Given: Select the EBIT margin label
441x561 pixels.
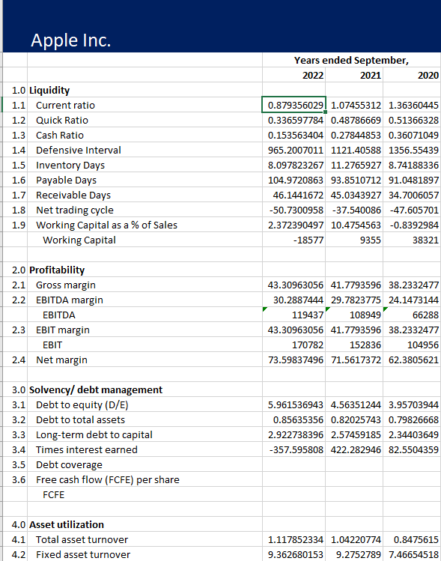Looking at the screenshot, I should click(x=63, y=330).
